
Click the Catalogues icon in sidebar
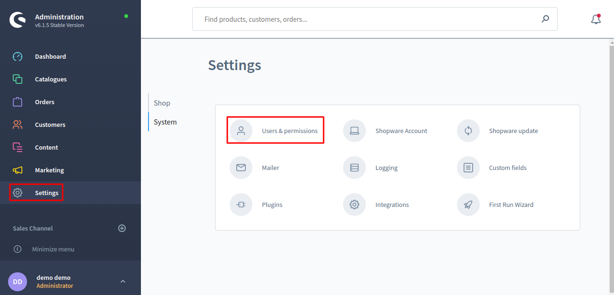[18, 79]
